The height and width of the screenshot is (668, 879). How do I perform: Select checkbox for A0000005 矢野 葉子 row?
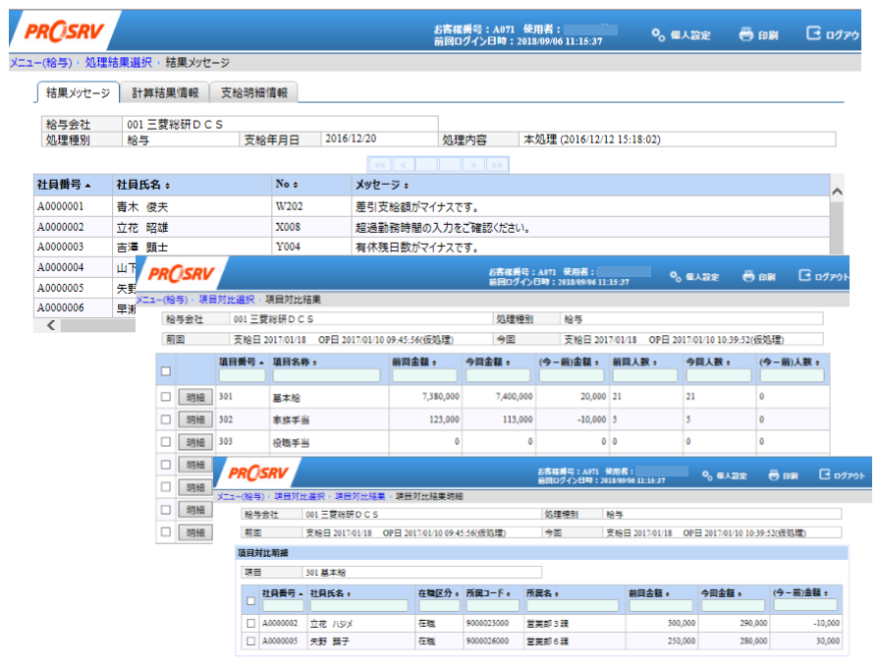[250, 642]
